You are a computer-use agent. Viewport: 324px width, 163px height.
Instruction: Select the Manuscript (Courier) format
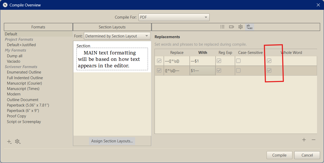tap(24, 83)
